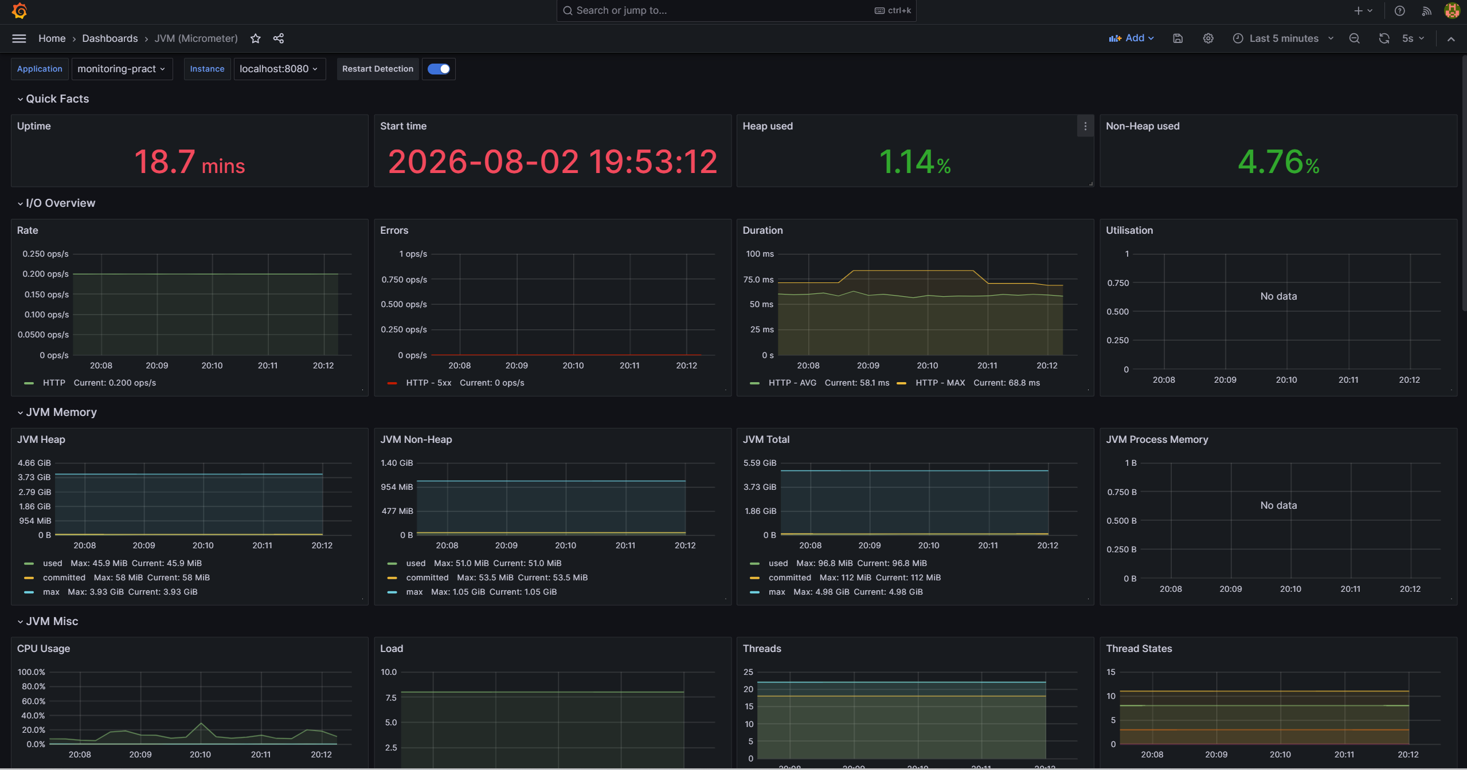The width and height of the screenshot is (1467, 770).
Task: Open the Last 5 minutes time picker
Action: [1283, 38]
